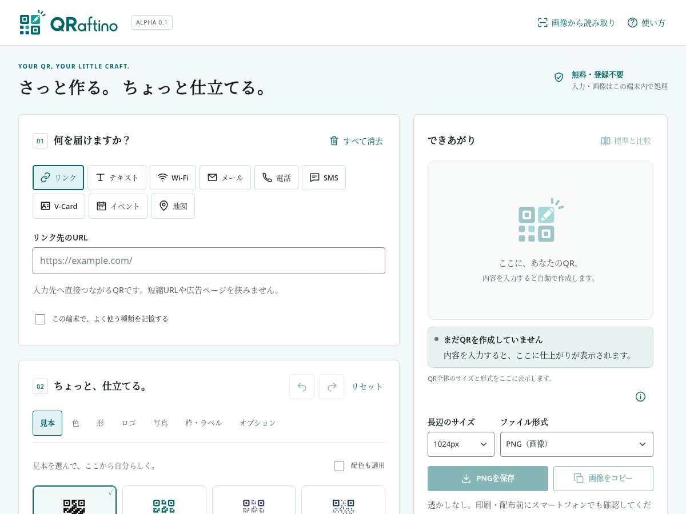Click 標準と比較 compare button
The height and width of the screenshot is (514, 686).
(626, 140)
